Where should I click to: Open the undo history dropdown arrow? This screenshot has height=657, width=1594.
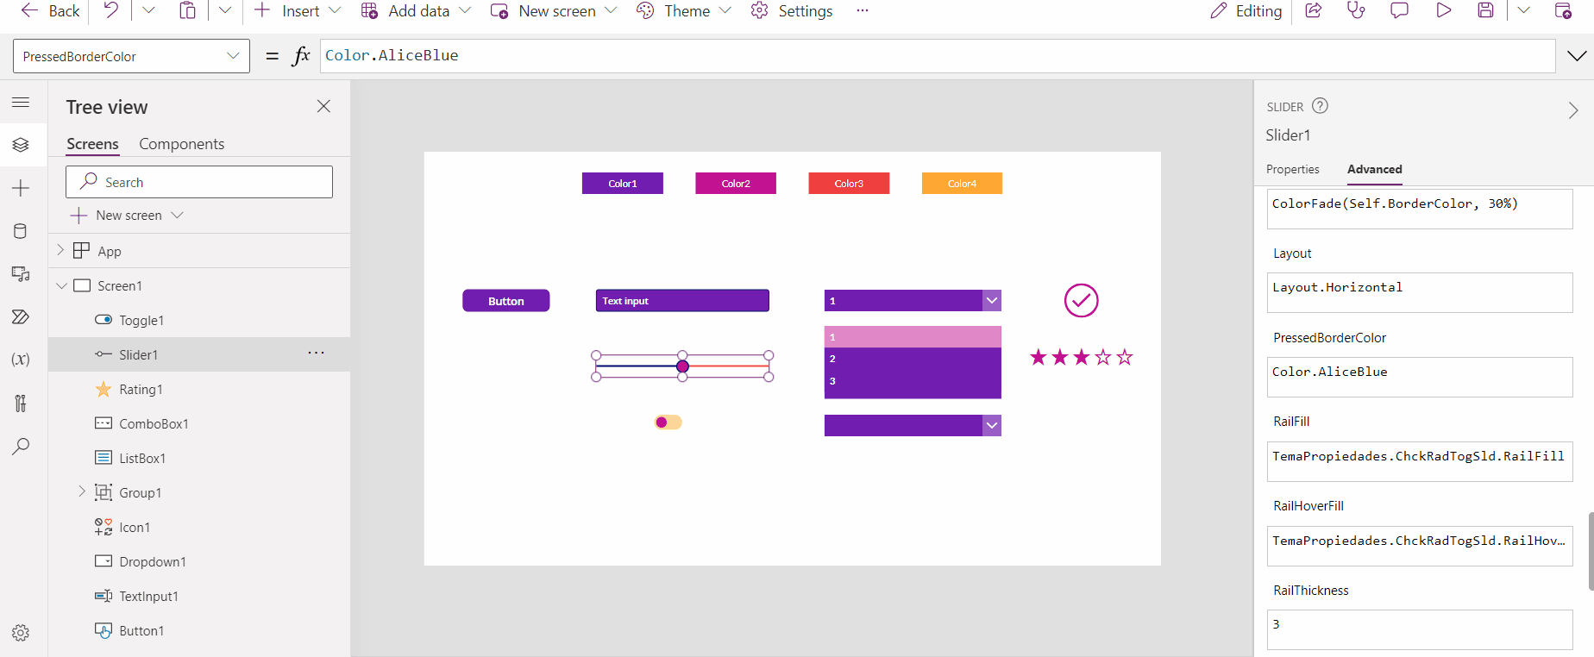(x=148, y=10)
